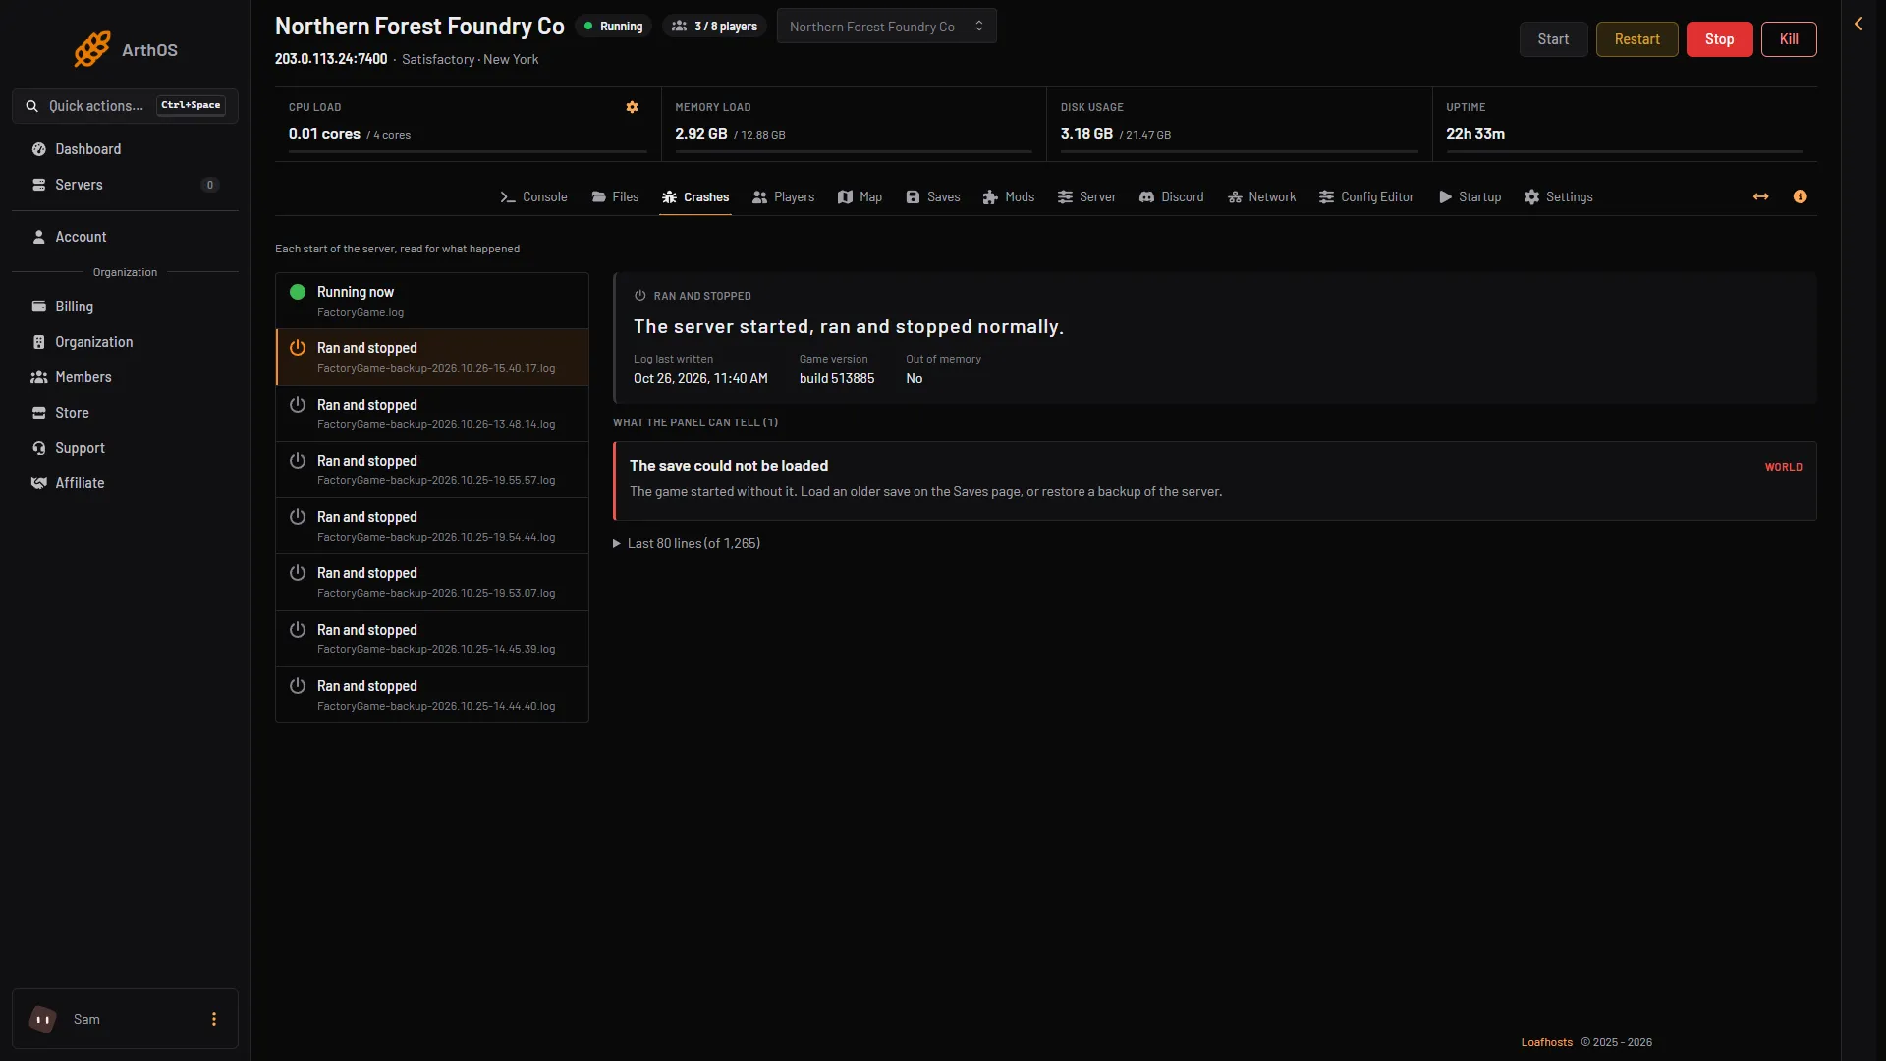Open Billing in the sidebar
1886x1061 pixels.
coord(125,307)
